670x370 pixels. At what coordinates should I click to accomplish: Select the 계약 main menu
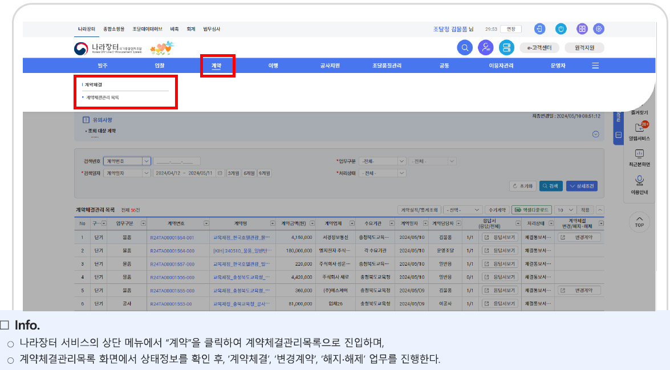216,66
